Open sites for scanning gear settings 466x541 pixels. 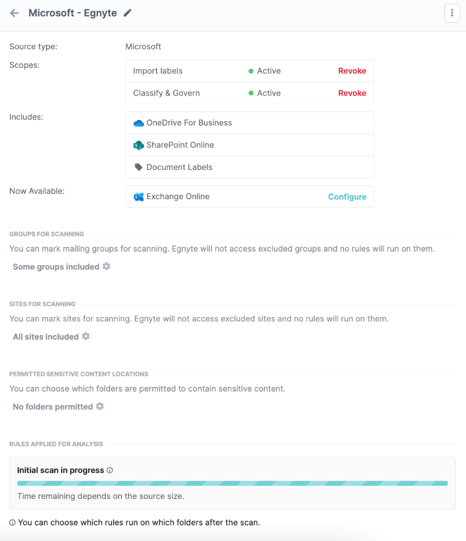point(86,337)
